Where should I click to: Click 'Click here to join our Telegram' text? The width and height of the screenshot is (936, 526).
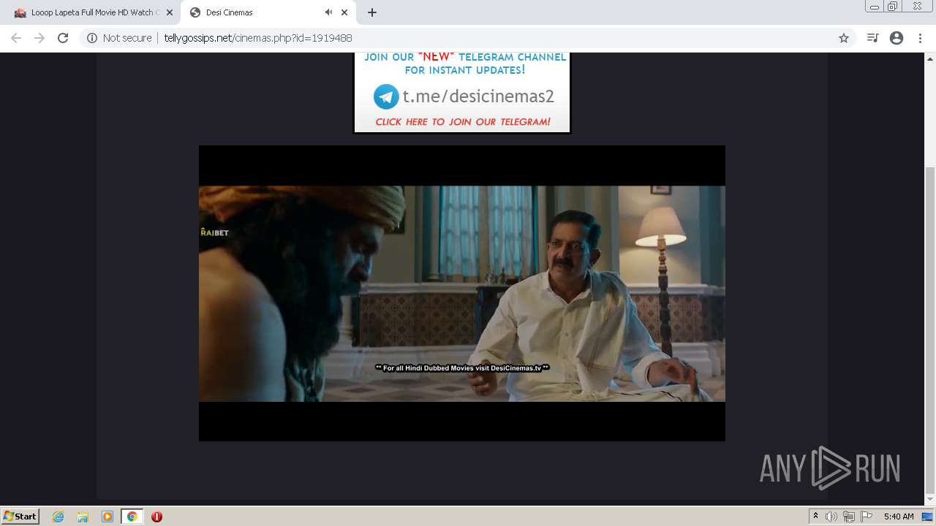(463, 122)
